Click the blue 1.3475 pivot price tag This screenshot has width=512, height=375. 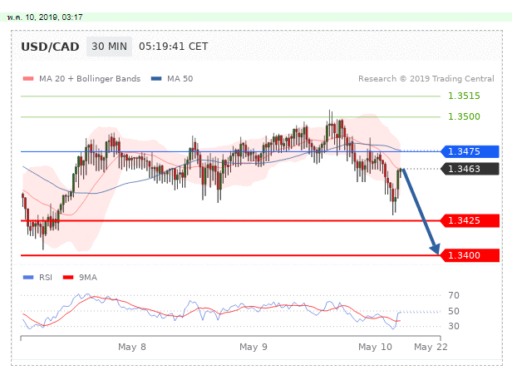click(x=470, y=151)
